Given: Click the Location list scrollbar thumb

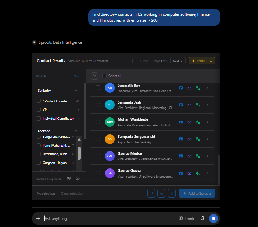Looking at the screenshot, I should (79, 153).
